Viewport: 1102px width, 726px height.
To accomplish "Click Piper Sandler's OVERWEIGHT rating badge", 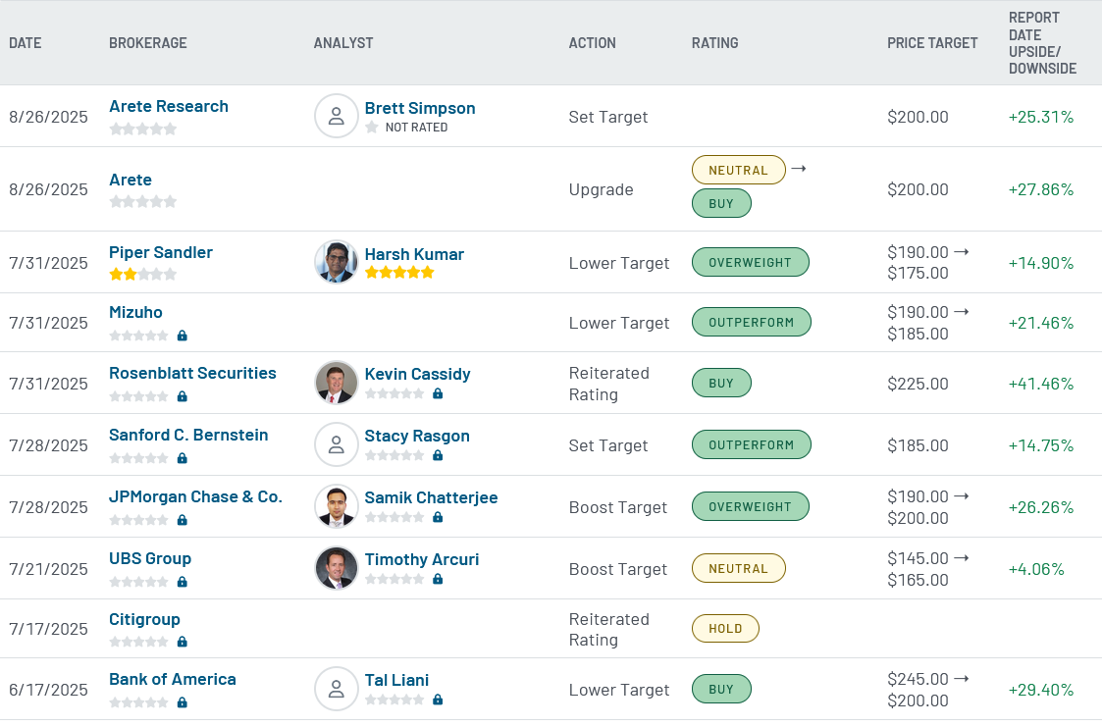I will click(751, 262).
